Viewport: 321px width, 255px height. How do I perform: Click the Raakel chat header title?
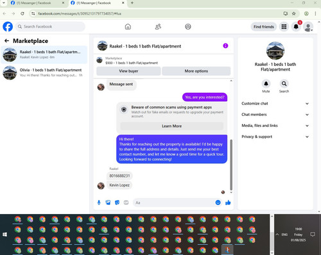pyautogui.click(x=145, y=46)
